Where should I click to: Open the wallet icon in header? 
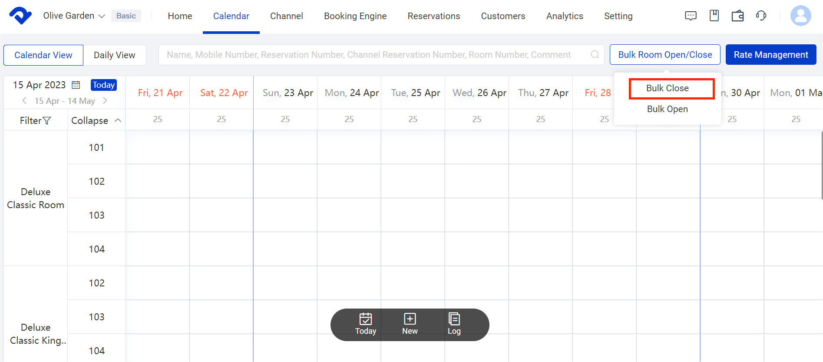point(737,16)
